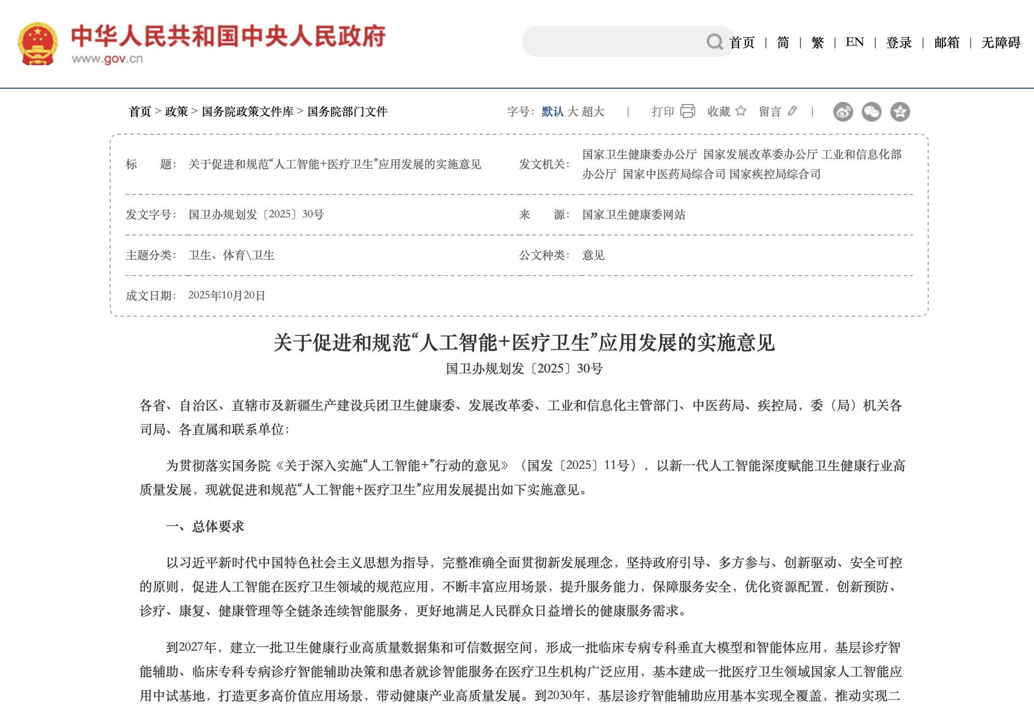Image resolution: width=1034 pixels, height=709 pixels.
Task: Open the 登录 login link
Action: (x=899, y=42)
